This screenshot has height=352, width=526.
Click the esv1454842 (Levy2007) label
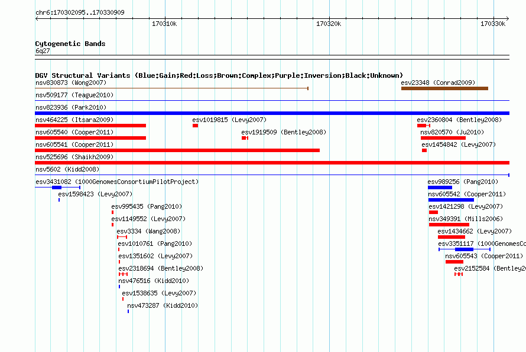tap(459, 144)
